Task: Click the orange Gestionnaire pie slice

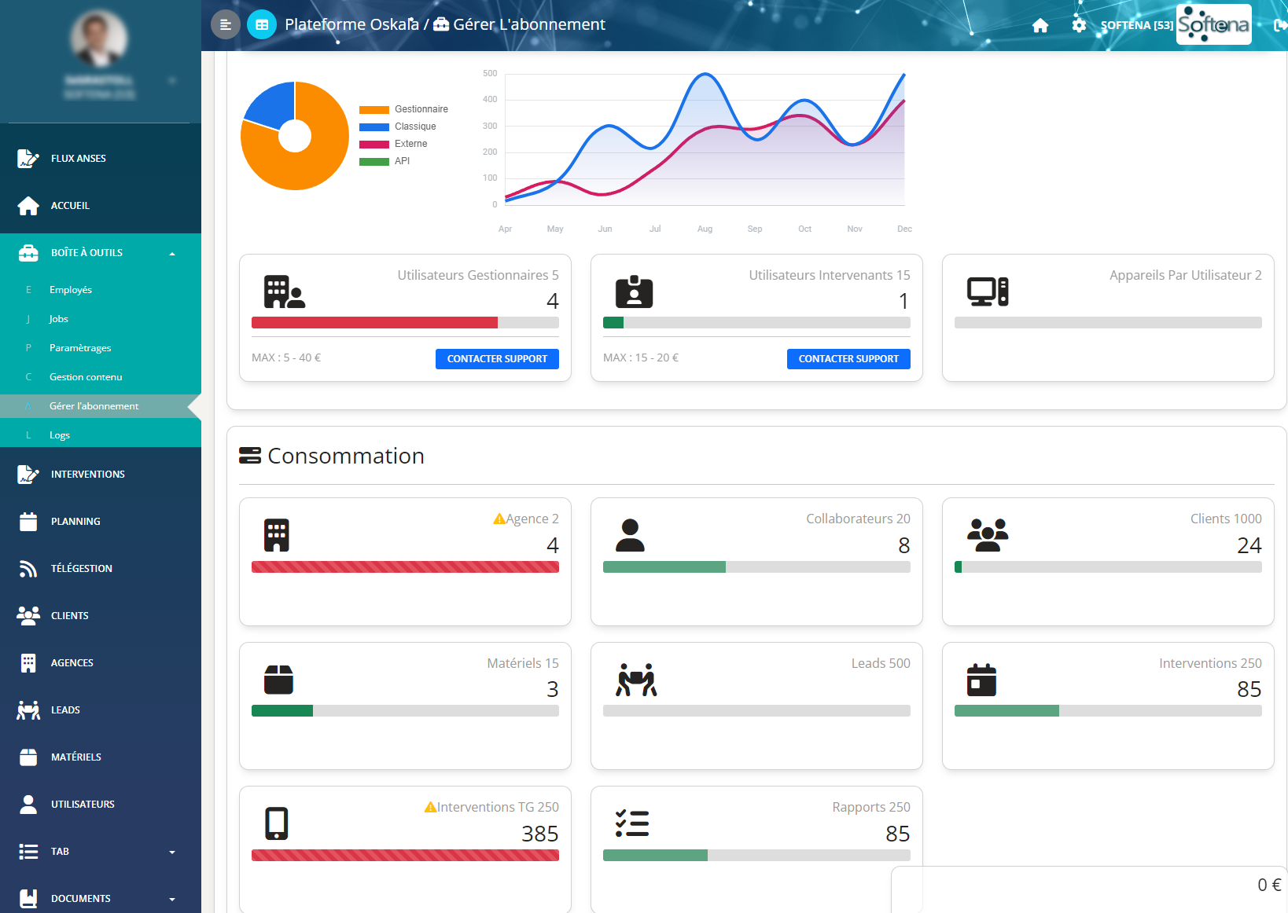Action: [313, 167]
